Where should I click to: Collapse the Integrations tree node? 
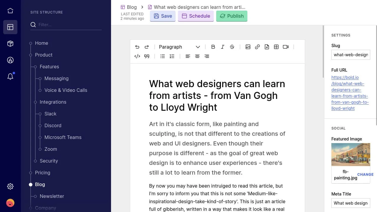35,102
